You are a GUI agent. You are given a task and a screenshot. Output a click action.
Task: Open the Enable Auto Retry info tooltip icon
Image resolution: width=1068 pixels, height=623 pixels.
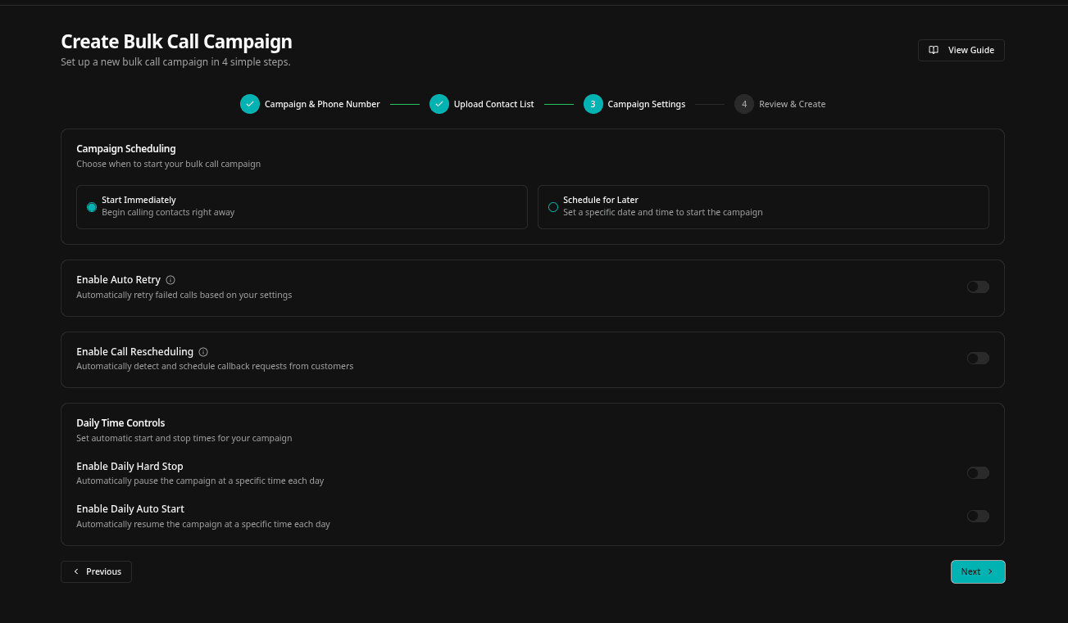pyautogui.click(x=170, y=280)
